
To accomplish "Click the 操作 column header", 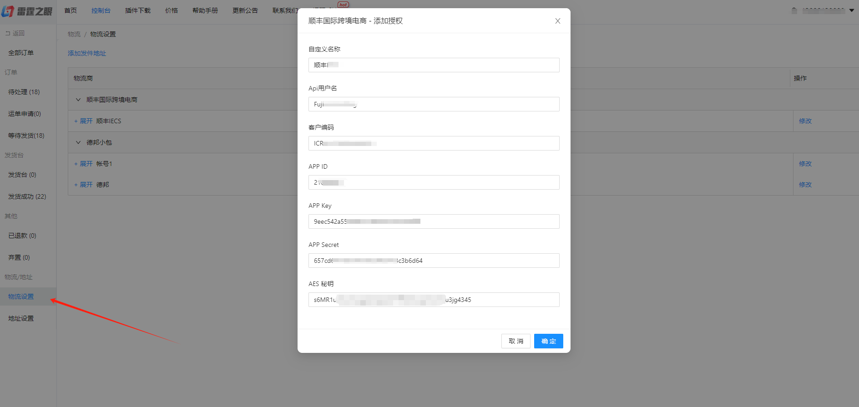I will click(800, 78).
